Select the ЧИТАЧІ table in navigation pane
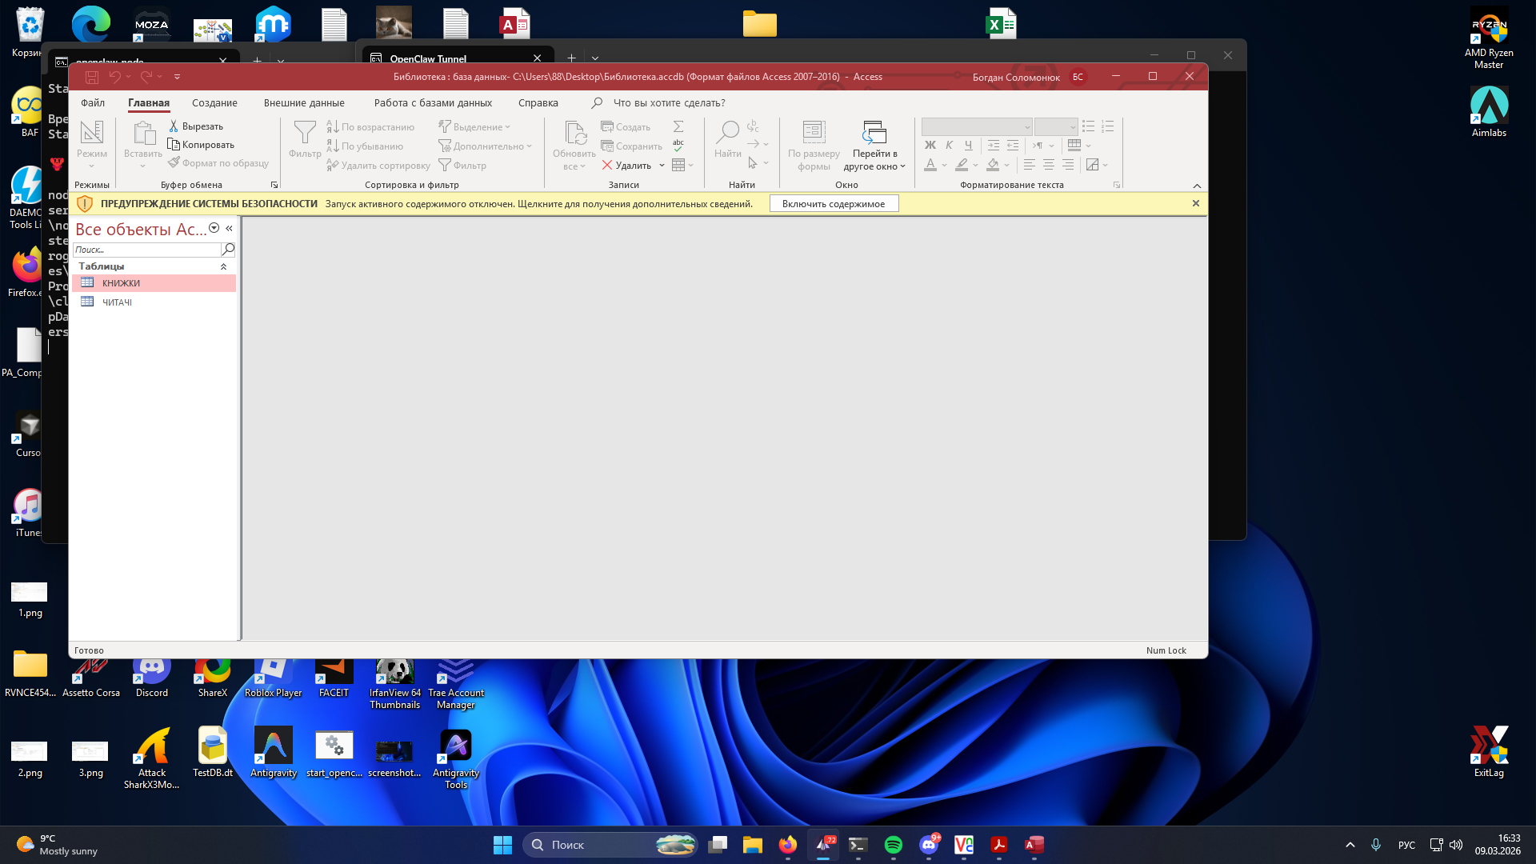 click(117, 302)
